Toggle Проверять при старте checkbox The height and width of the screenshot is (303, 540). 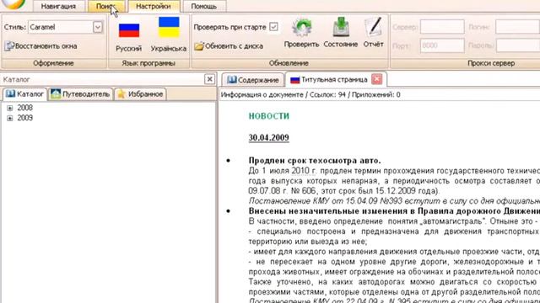coord(273,27)
